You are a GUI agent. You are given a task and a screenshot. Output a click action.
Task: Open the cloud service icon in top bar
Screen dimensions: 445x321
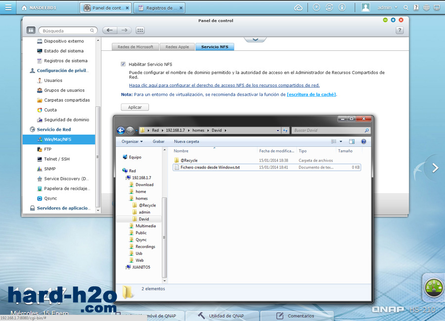click(298, 8)
